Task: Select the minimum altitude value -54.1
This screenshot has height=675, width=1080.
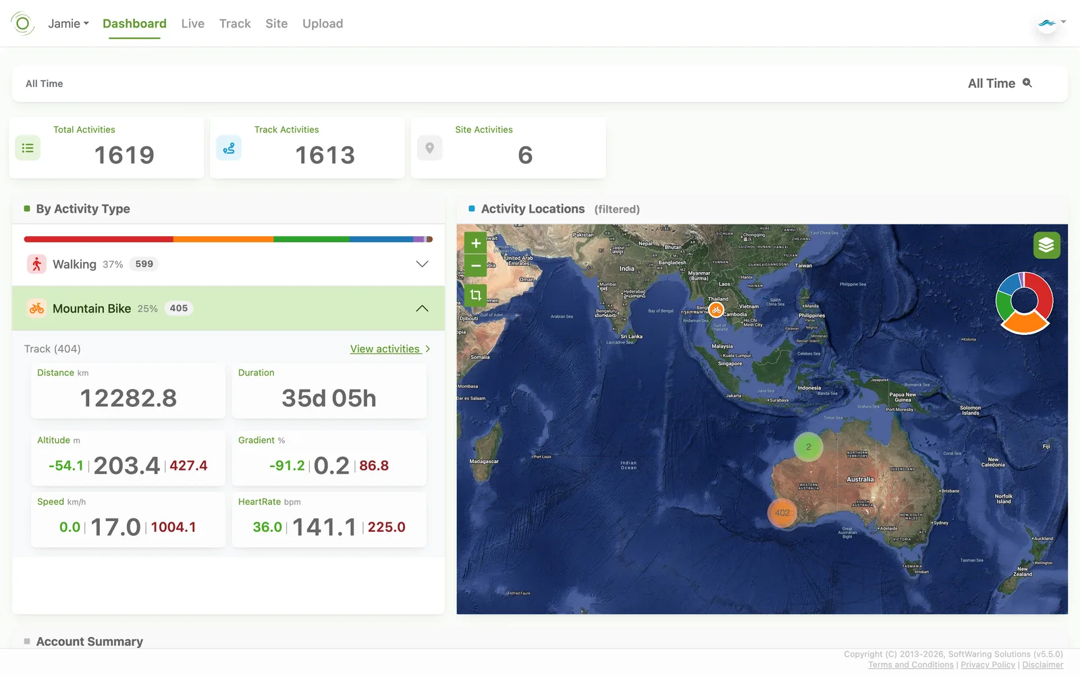Action: (x=66, y=466)
